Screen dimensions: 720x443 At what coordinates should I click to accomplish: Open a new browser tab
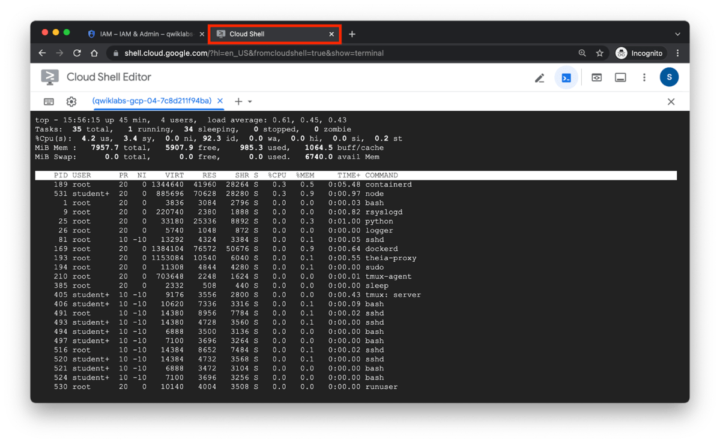[352, 34]
